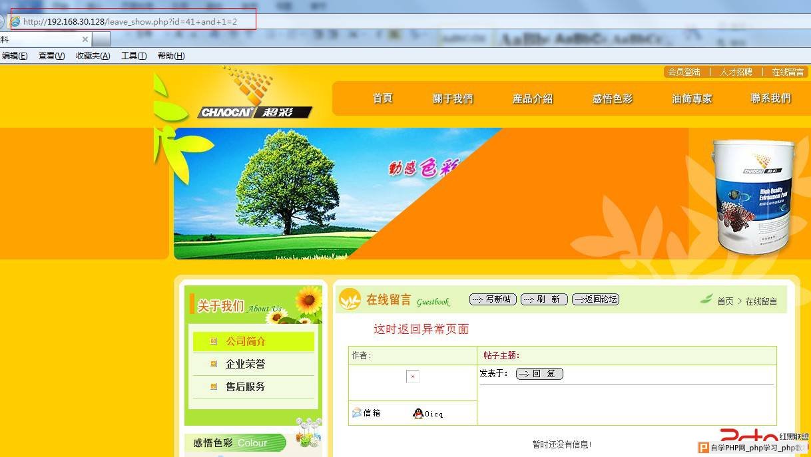Click the 写新帖 button

click(493, 299)
